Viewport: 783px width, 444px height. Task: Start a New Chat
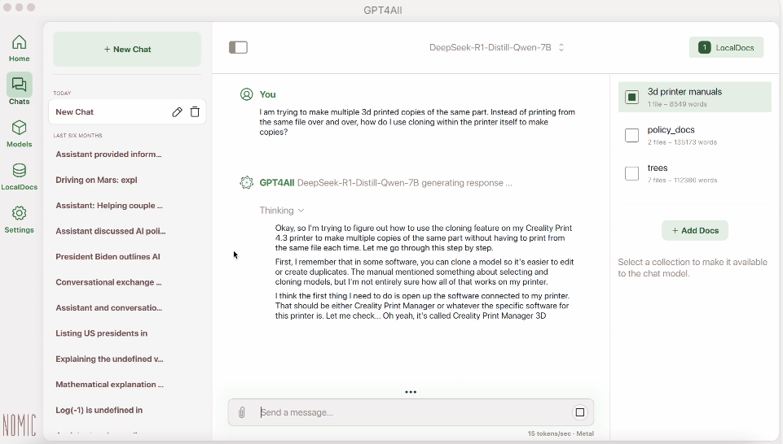127,50
